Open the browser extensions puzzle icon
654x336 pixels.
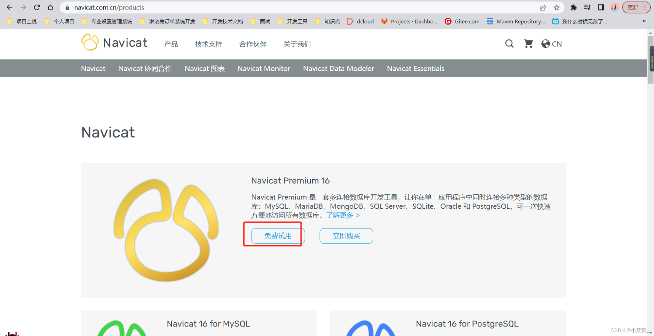pos(574,7)
